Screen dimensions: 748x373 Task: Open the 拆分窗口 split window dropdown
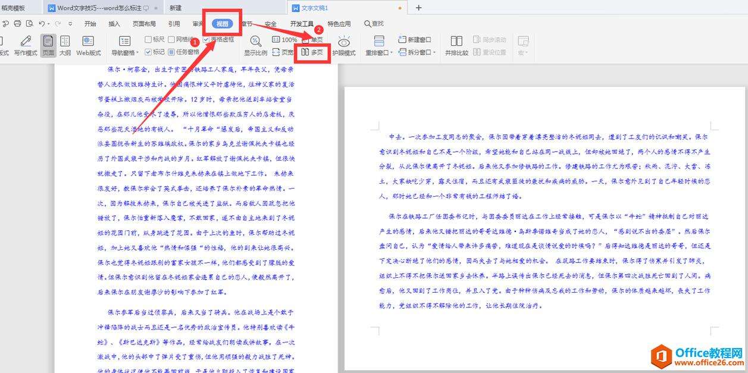click(x=434, y=53)
